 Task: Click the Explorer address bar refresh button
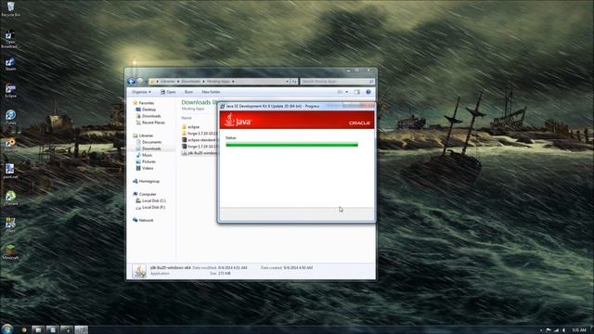[x=294, y=82]
